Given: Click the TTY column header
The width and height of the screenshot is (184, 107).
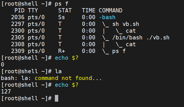Looking at the screenshot, I should coord(33,10).
